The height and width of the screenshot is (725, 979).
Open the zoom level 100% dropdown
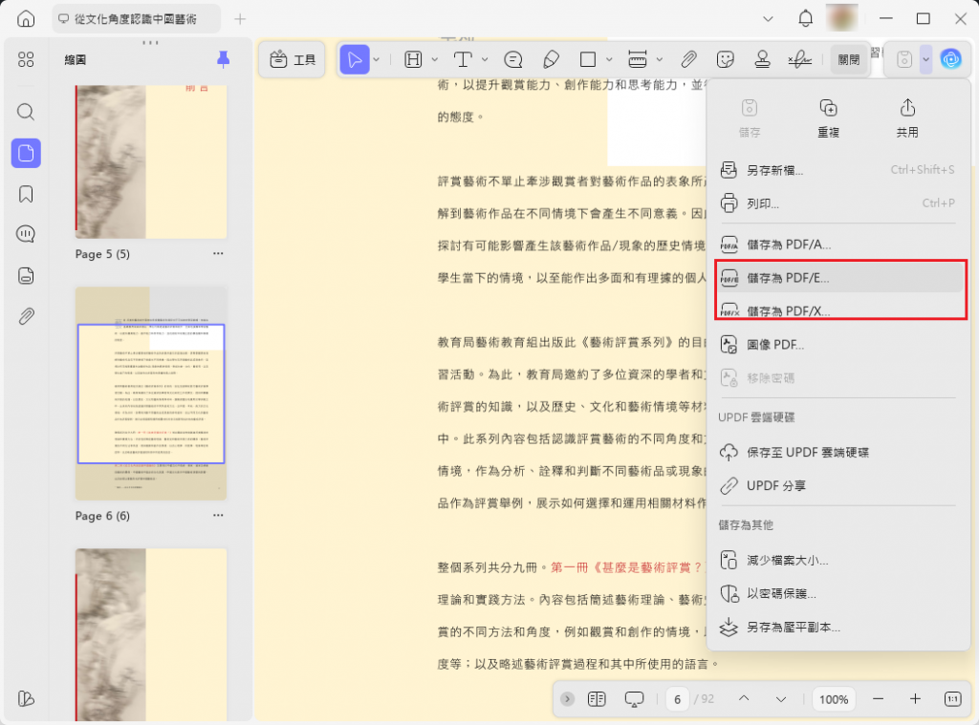coord(833,699)
